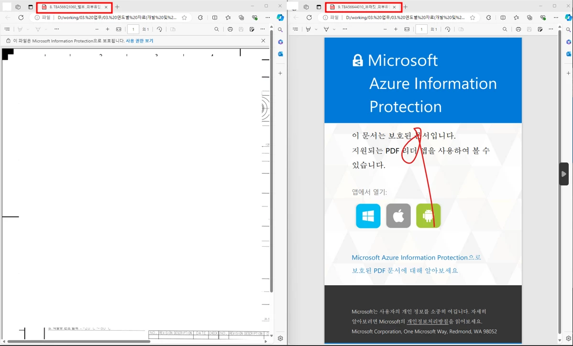Refresh the page in the left window
This screenshot has height=346, width=573.
(21, 18)
